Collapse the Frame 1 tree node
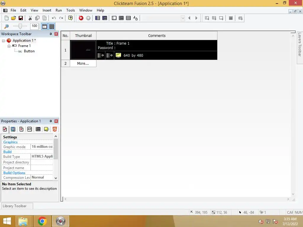The image size is (303, 227). point(9,46)
